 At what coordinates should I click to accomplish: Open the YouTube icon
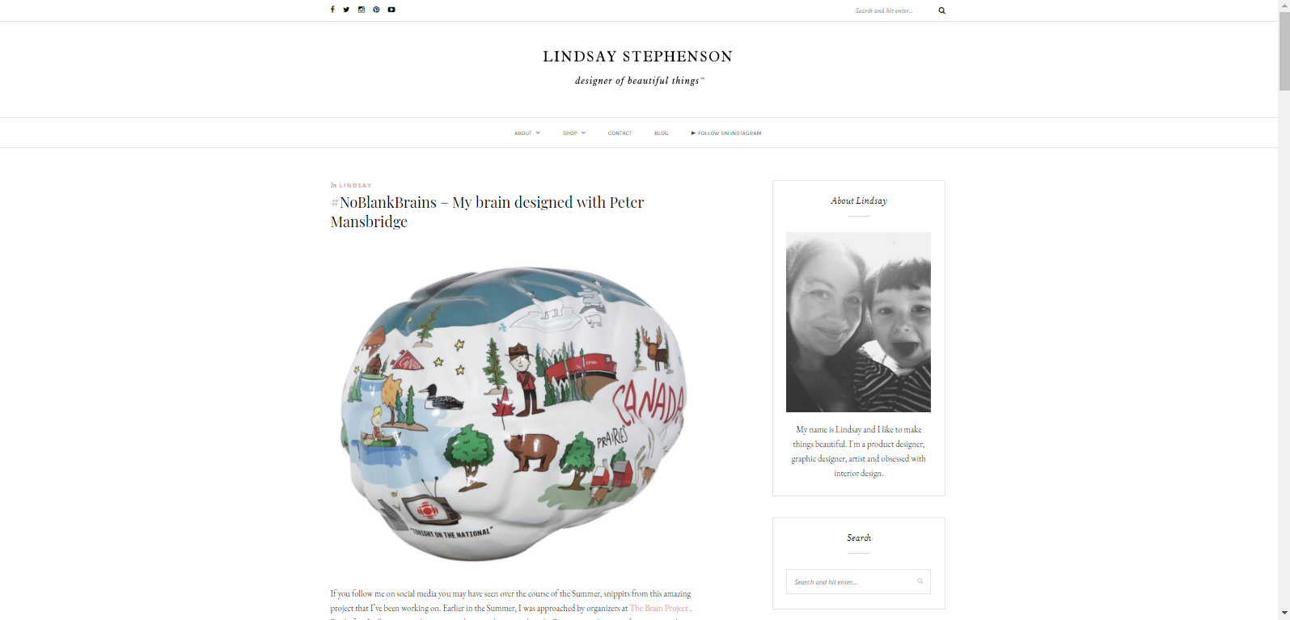(x=391, y=10)
